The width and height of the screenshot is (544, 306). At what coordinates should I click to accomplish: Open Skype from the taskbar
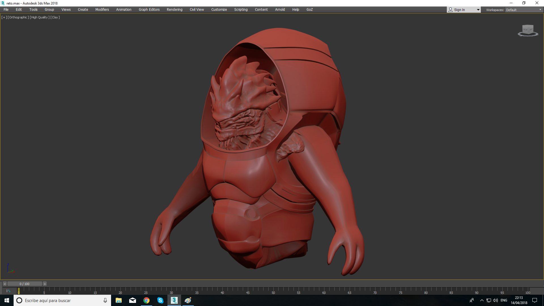pos(160,300)
